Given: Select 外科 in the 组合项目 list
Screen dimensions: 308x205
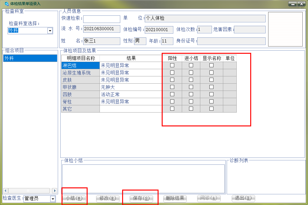Looking at the screenshot, I should (30, 58).
